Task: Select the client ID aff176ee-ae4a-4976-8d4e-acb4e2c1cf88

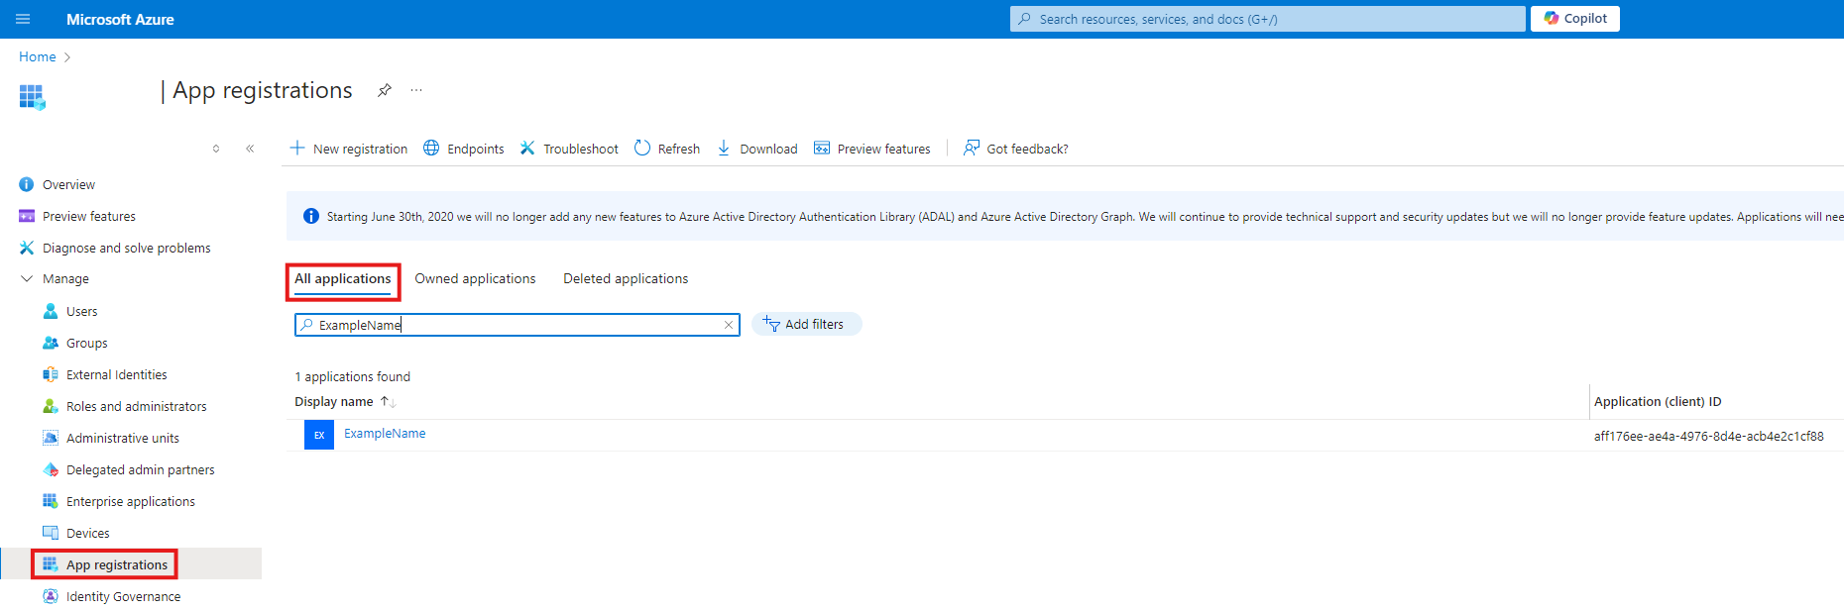Action: coord(1708,436)
